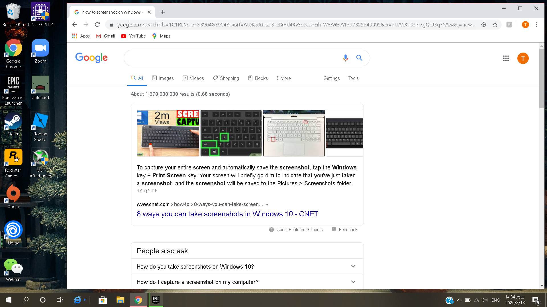The width and height of the screenshot is (547, 307).
Task: Expand 'How do you take screenshots on Windows 10?'
Action: (x=247, y=267)
